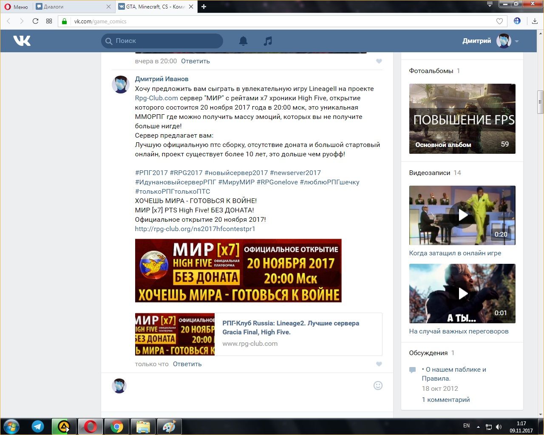544x435 pixels.
Task: Open the VK music player icon
Action: pyautogui.click(x=267, y=41)
